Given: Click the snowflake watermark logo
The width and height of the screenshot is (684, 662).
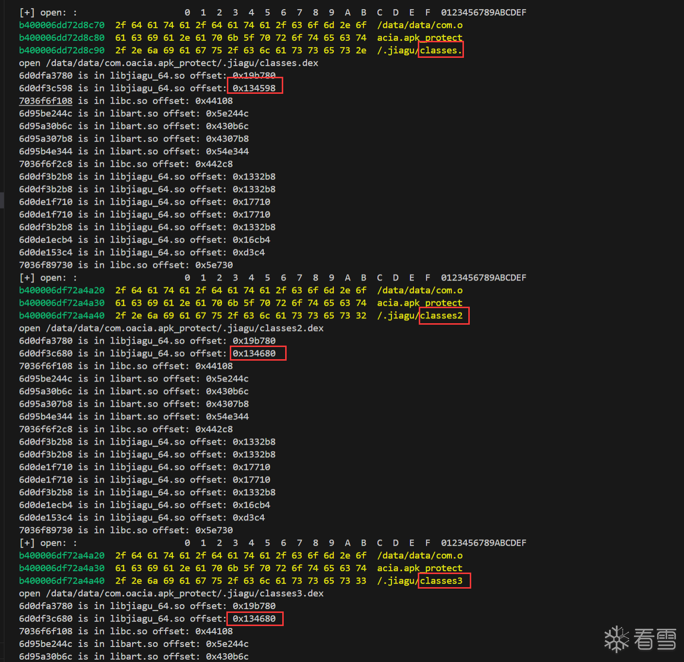Looking at the screenshot, I should click(616, 639).
